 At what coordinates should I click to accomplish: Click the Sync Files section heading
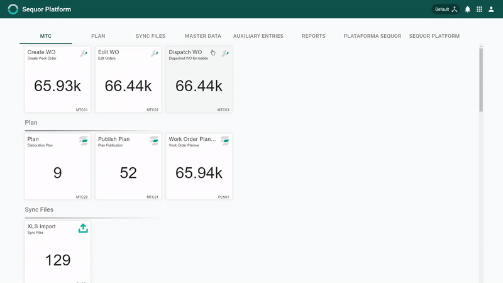[39, 209]
